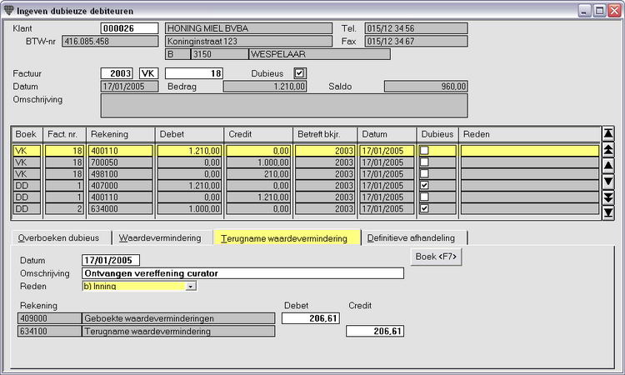The height and width of the screenshot is (375, 625).
Task: Click the address Koninginstraat 123
Action: (248, 41)
